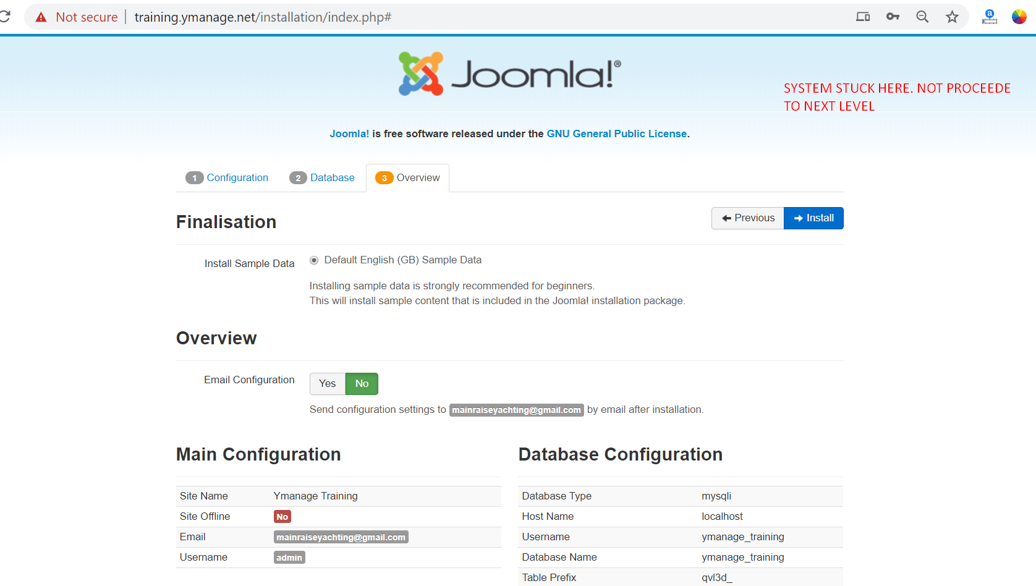Open the Configuration tab
The image size is (1036, 586).
coord(227,178)
